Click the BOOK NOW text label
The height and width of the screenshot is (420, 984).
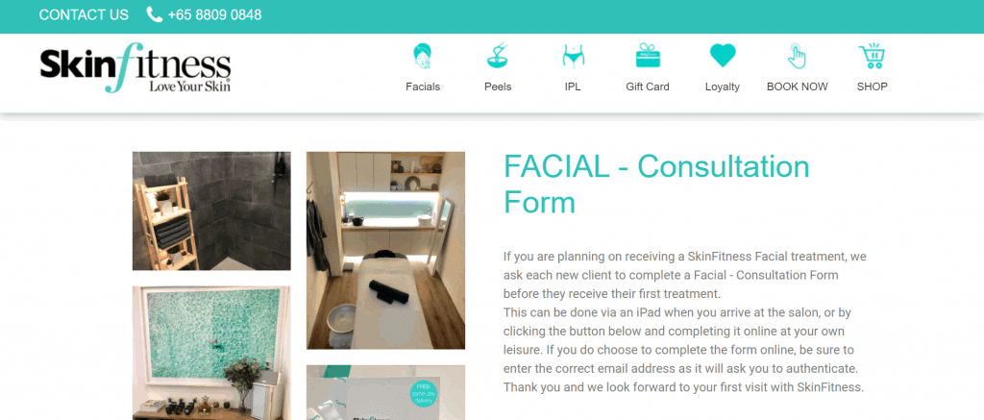[797, 86]
